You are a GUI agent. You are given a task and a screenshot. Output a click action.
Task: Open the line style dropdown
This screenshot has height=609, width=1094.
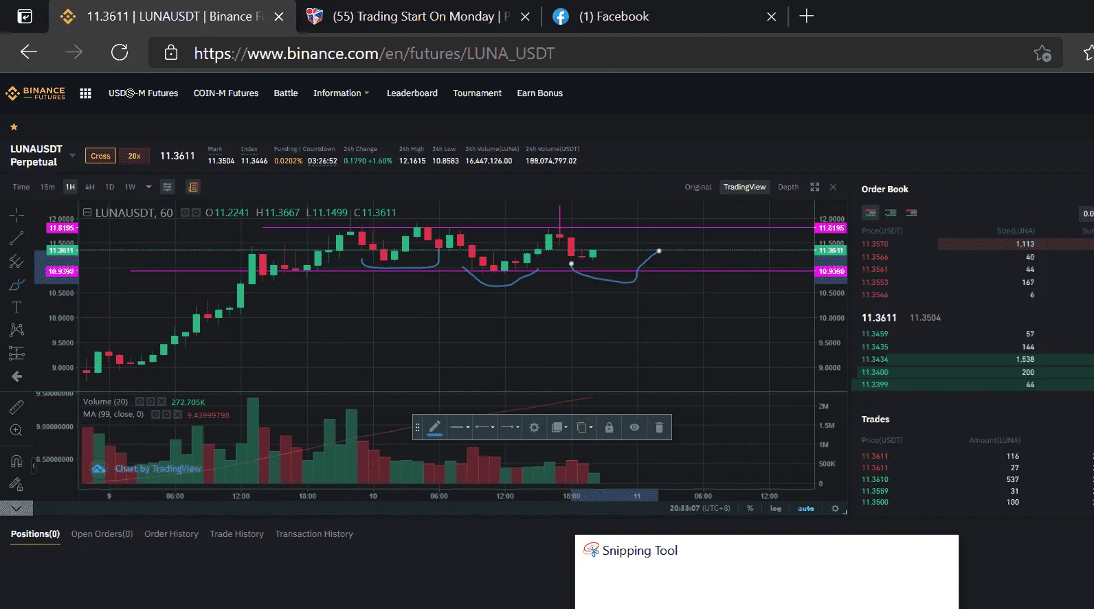[459, 428]
